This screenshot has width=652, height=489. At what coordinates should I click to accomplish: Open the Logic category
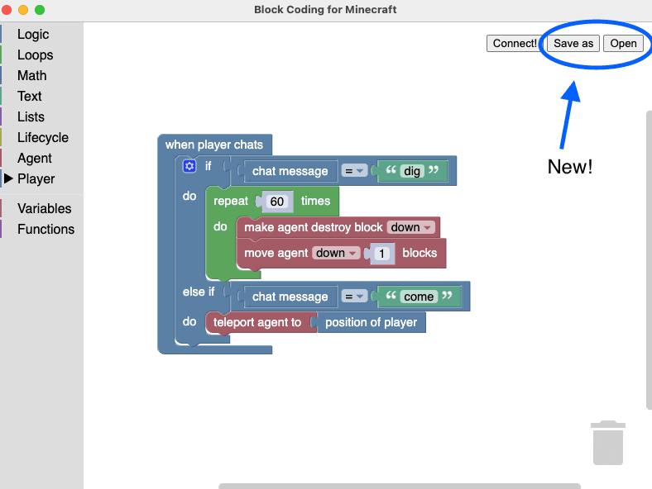coord(33,34)
